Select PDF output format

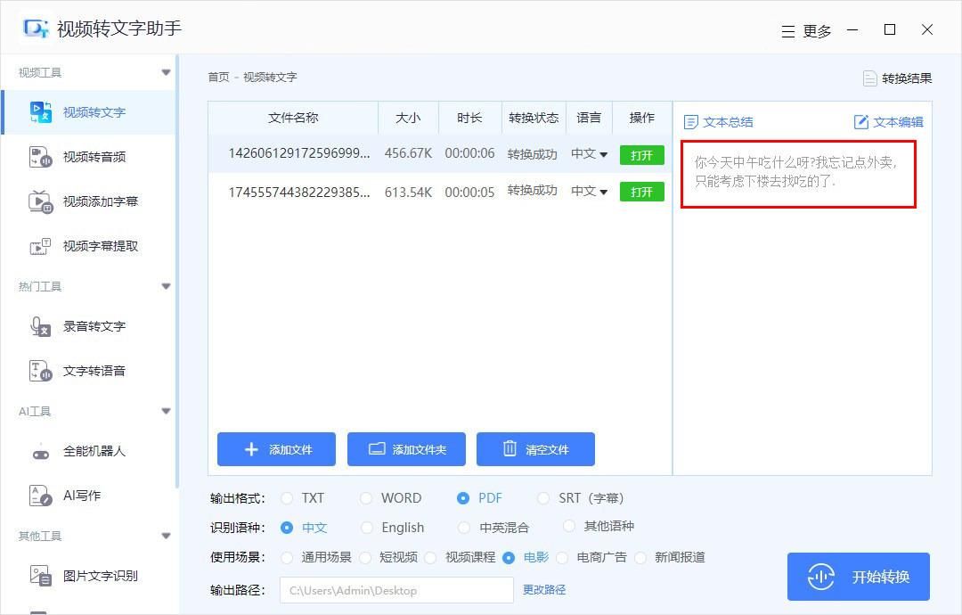tap(463, 498)
